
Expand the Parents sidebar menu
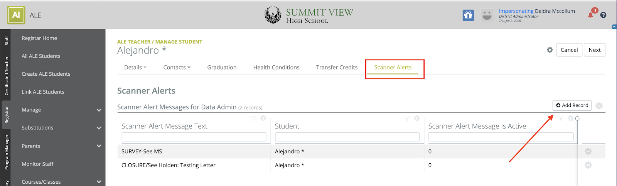click(99, 146)
